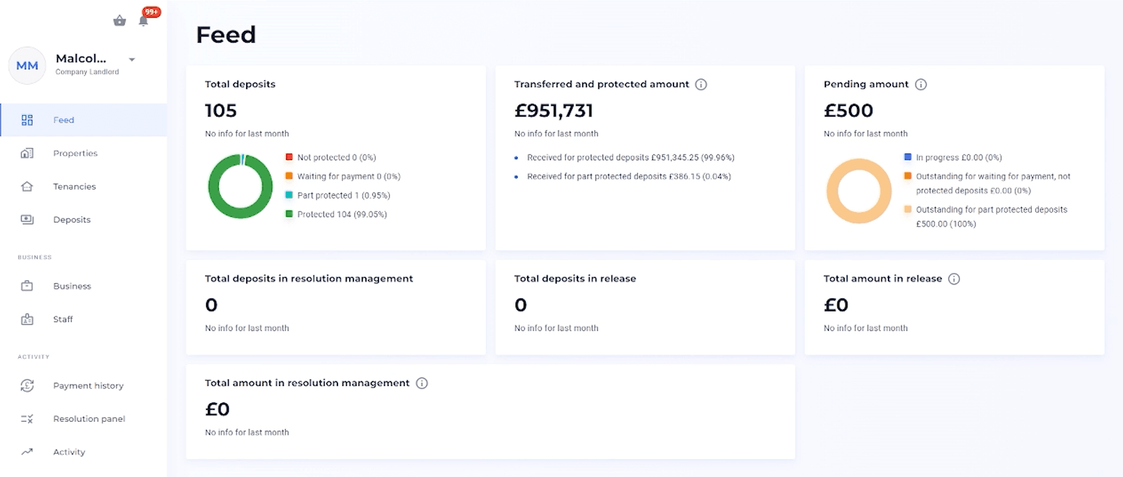Click the Business briefcase icon
The image size is (1123, 477).
click(x=27, y=286)
